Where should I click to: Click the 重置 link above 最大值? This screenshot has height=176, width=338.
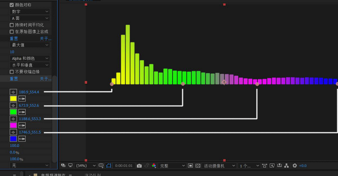[x=14, y=38]
